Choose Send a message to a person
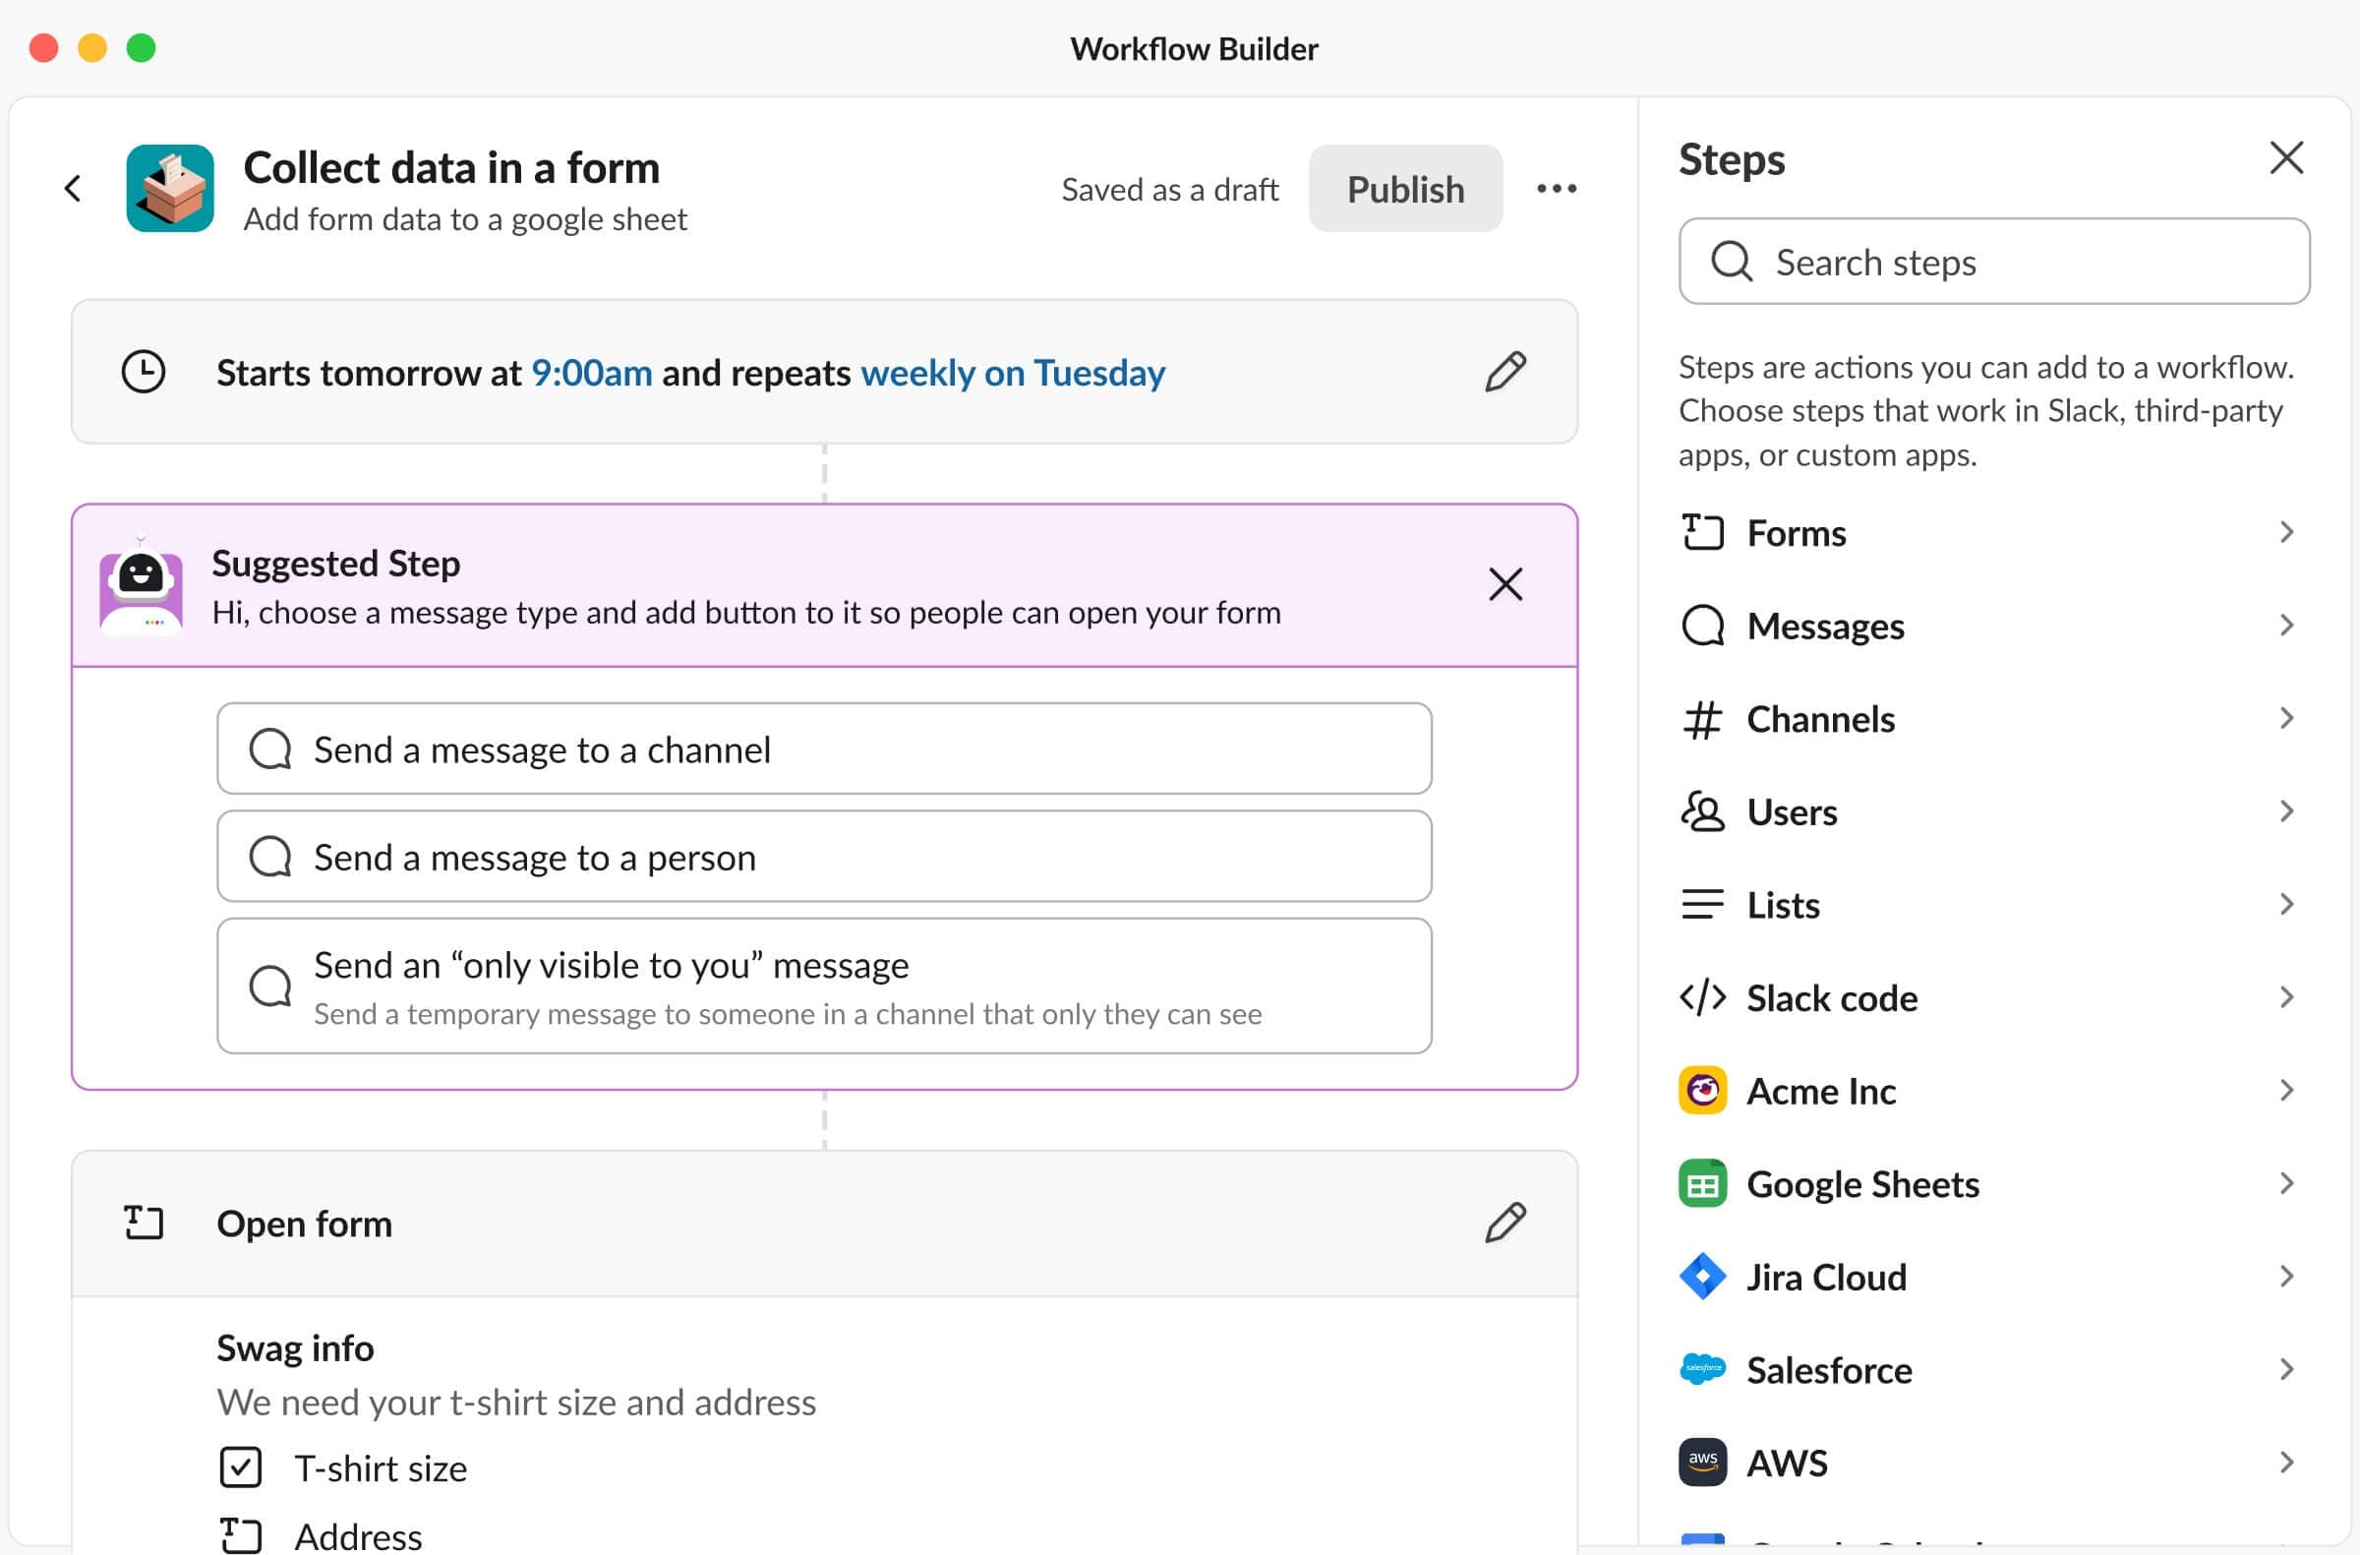The width and height of the screenshot is (2360, 1555). [x=824, y=856]
